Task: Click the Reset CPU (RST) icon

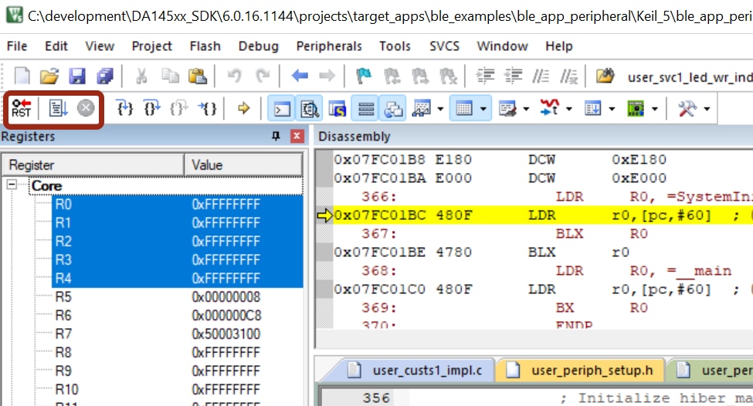Action: point(21,109)
